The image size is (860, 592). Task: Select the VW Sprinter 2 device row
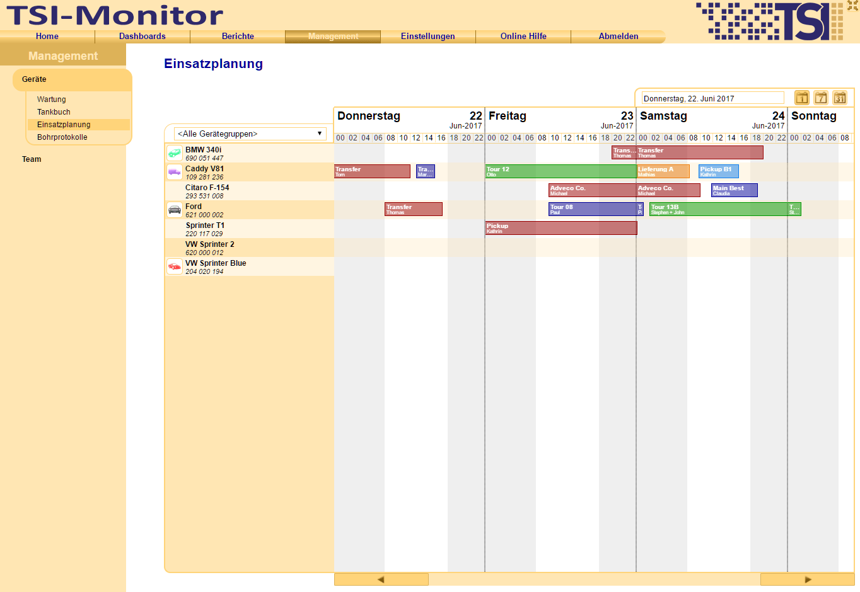pyautogui.click(x=250, y=248)
